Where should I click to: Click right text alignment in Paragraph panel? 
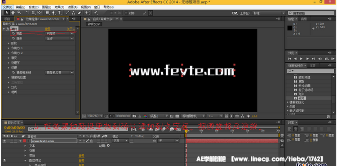302,129
